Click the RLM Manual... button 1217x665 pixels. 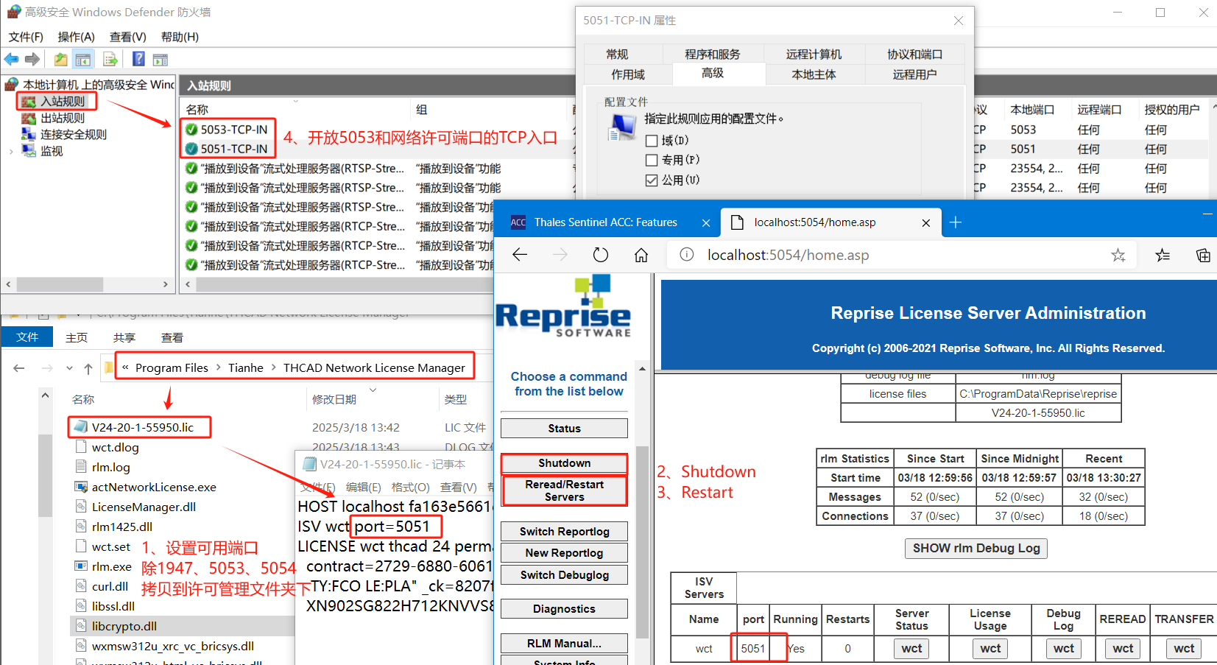click(564, 644)
